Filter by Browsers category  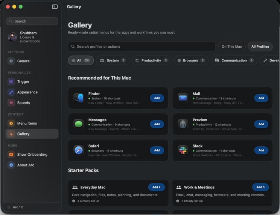tap(191, 60)
